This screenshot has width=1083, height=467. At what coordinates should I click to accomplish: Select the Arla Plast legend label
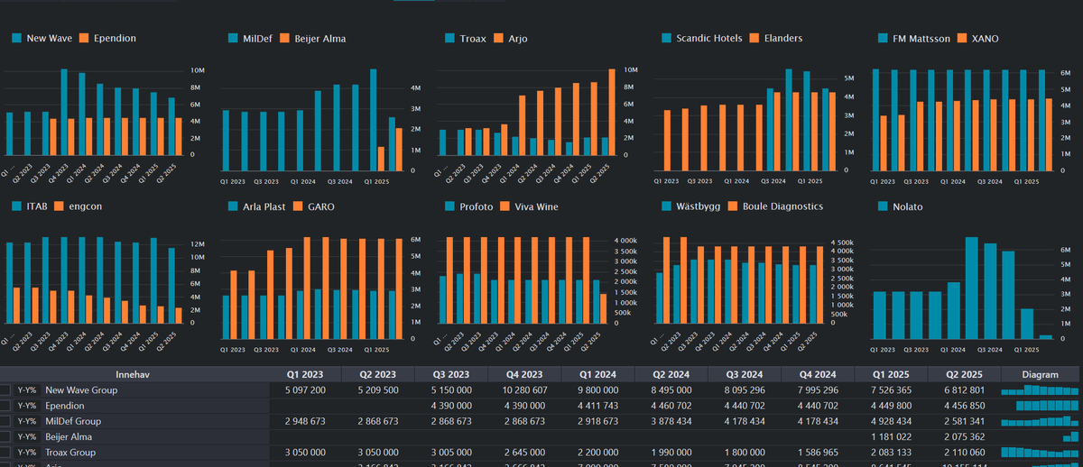[264, 206]
